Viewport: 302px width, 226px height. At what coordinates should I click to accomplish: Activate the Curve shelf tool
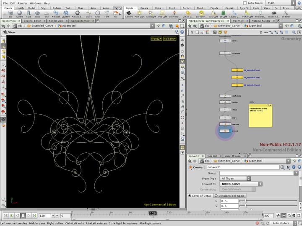[89, 14]
